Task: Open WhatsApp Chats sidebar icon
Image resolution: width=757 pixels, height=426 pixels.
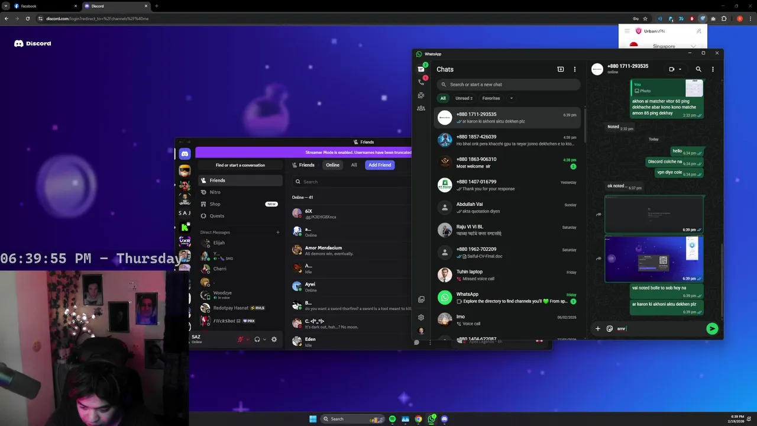Action: 421,69
